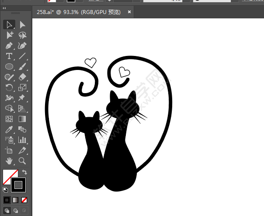Image resolution: width=264 pixels, height=216 pixels.
Task: Select the Gradient tool
Action: click(22, 119)
